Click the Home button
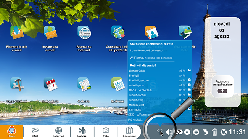Viewport: 248px width, 139px height. tap(11, 132)
